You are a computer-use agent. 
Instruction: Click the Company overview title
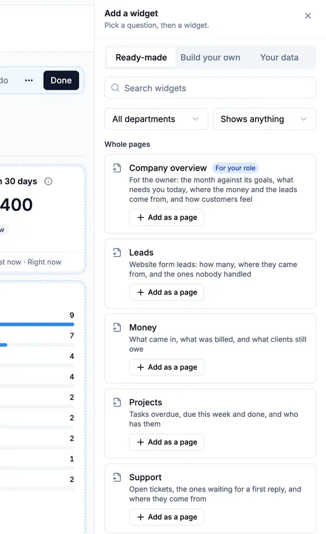tap(168, 168)
